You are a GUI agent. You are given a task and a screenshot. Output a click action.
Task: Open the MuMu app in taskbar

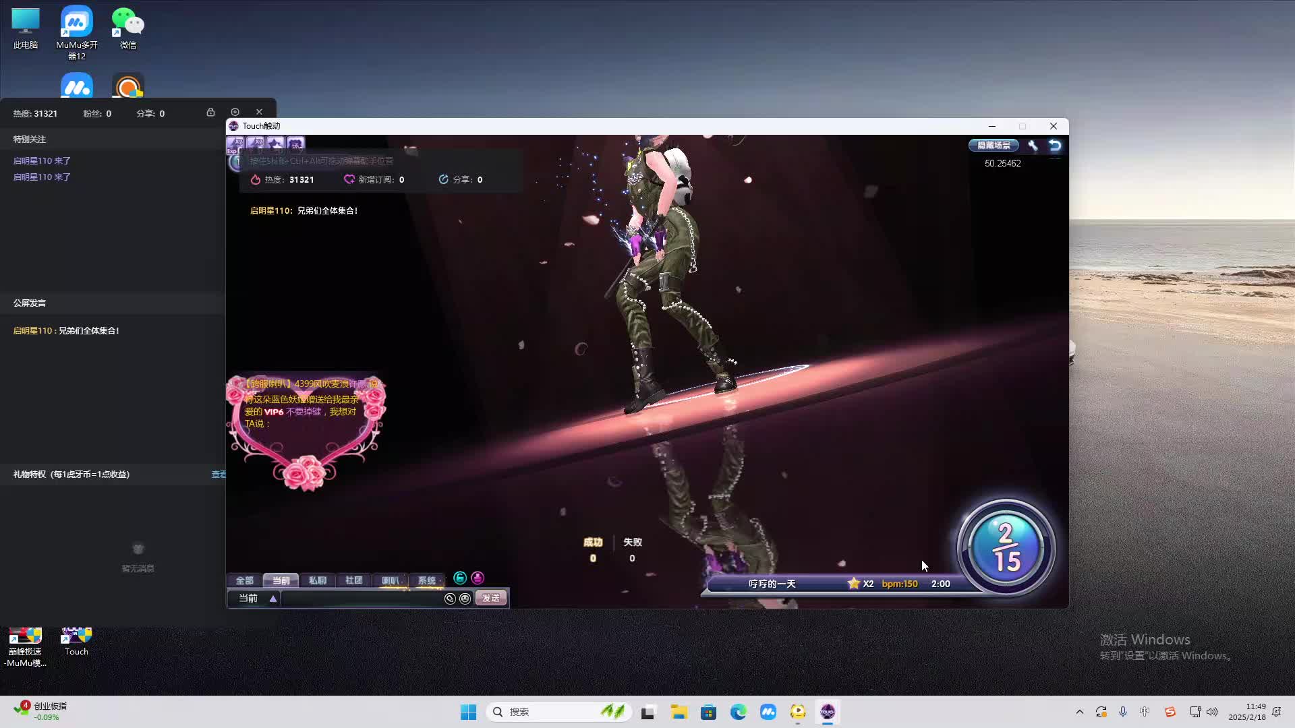click(x=768, y=712)
